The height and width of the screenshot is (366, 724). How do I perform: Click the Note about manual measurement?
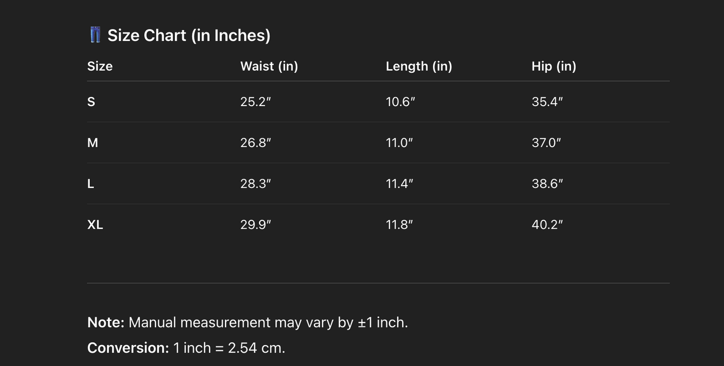coord(248,322)
